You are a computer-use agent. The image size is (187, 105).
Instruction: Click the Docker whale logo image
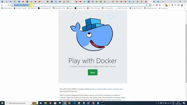(x=91, y=34)
